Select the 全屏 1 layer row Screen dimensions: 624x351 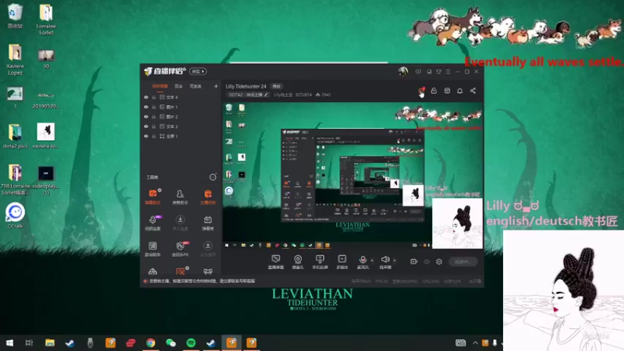[181, 136]
